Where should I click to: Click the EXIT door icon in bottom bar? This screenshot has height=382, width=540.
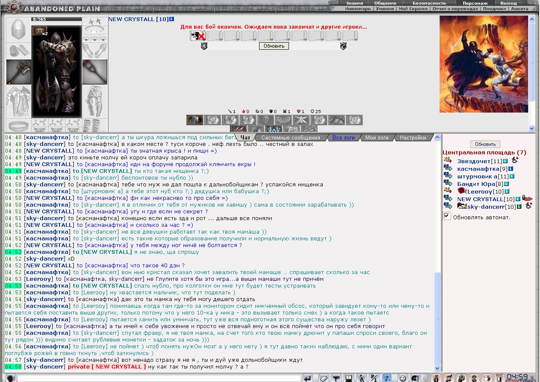click(x=499, y=378)
